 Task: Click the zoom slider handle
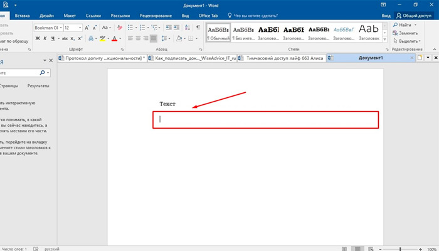point(400,248)
